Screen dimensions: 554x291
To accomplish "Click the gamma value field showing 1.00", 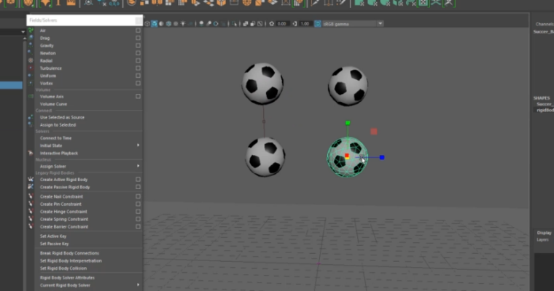I will (305, 23).
